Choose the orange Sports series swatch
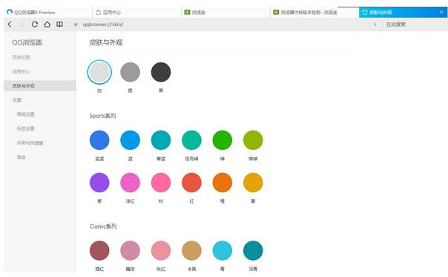The image size is (448, 277). [223, 183]
